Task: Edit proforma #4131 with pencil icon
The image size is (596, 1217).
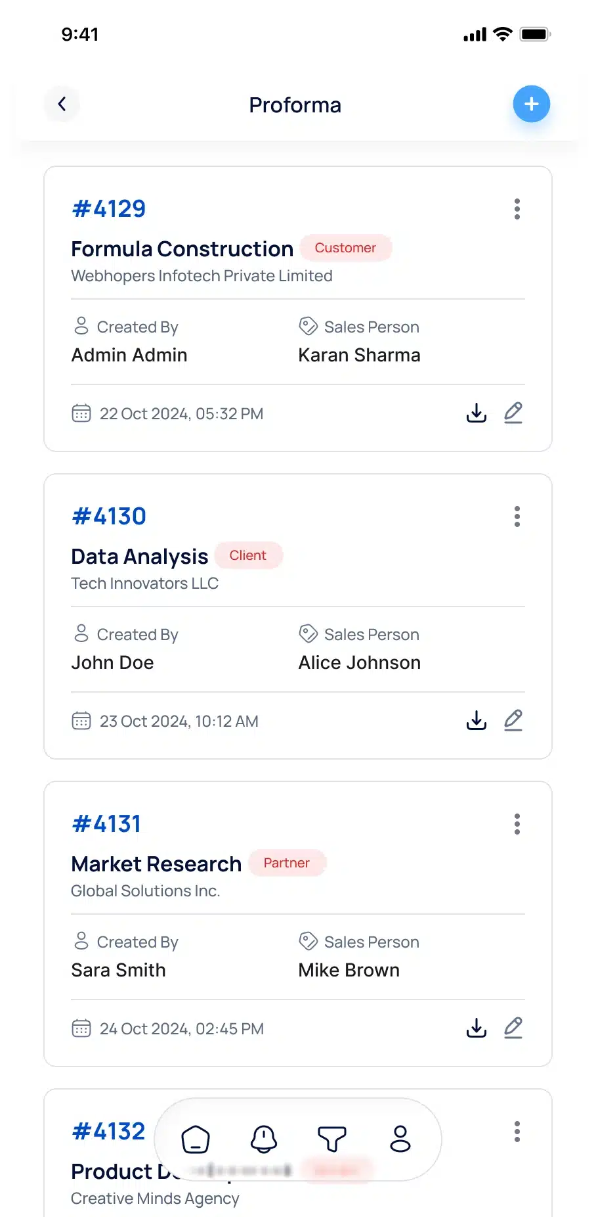Action: pos(513,1028)
